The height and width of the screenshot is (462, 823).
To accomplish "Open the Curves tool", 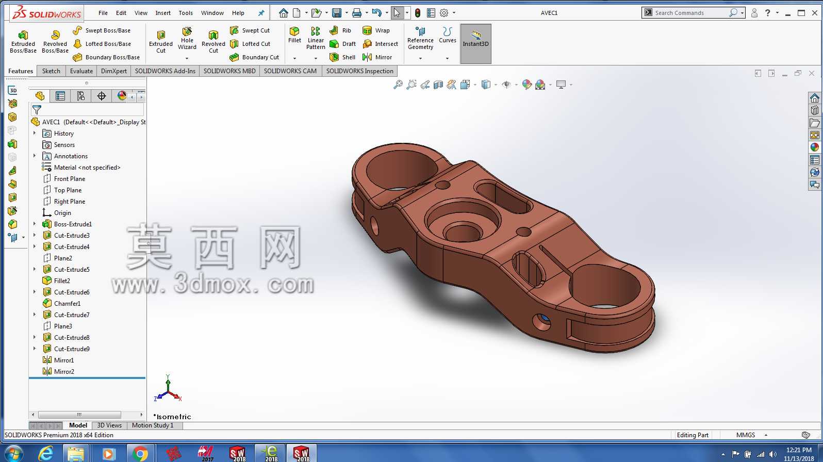I will [447, 35].
